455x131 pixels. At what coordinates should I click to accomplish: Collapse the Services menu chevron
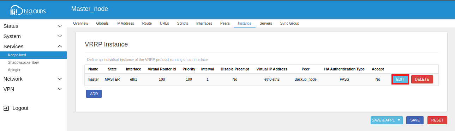[60, 46]
